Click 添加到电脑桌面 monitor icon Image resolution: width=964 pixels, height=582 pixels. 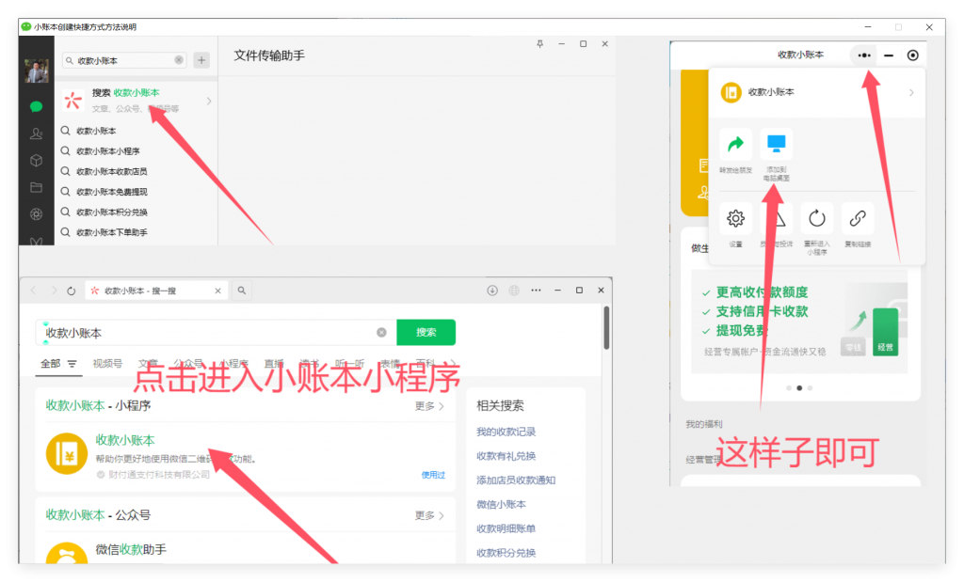775,143
